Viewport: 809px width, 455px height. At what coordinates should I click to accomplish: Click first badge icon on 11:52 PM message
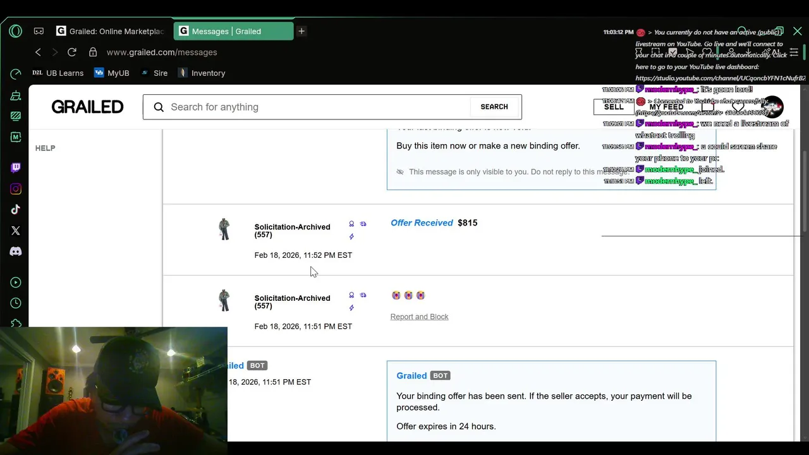351,224
